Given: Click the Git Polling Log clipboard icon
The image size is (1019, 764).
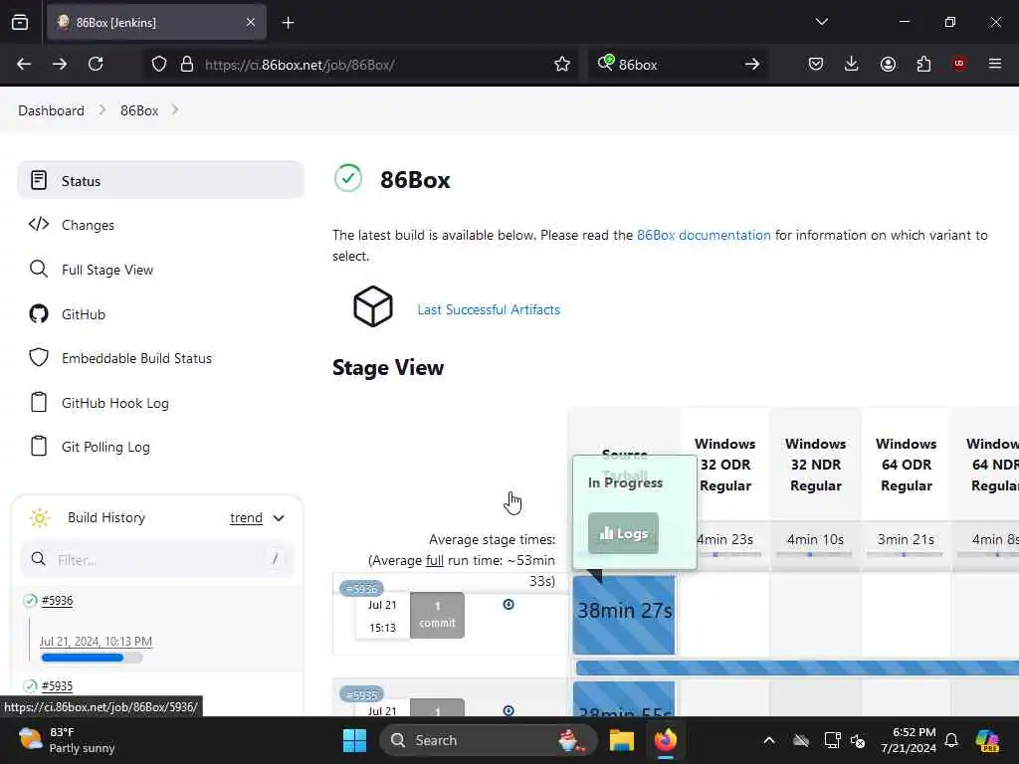Looking at the screenshot, I should [x=39, y=447].
